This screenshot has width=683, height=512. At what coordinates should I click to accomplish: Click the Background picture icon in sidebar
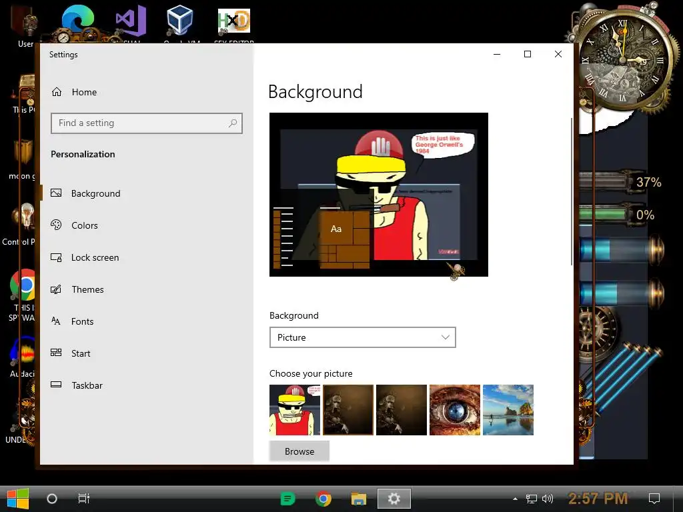point(56,193)
